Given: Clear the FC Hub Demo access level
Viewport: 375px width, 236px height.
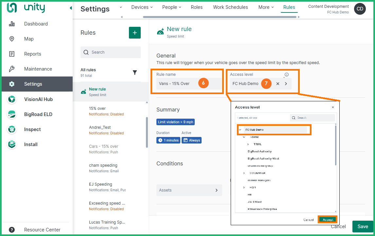Looking at the screenshot, I should pos(277,84).
